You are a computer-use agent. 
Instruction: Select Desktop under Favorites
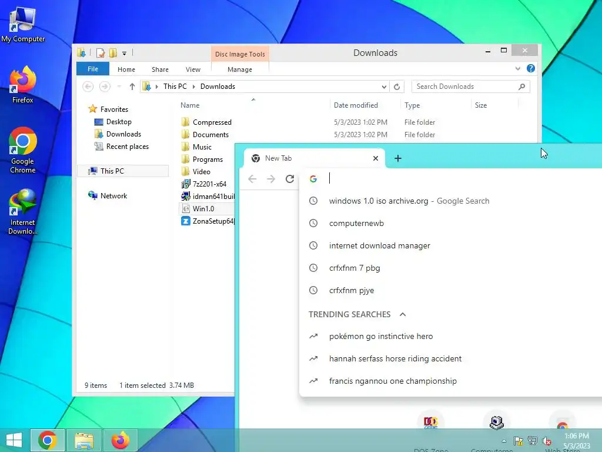119,121
